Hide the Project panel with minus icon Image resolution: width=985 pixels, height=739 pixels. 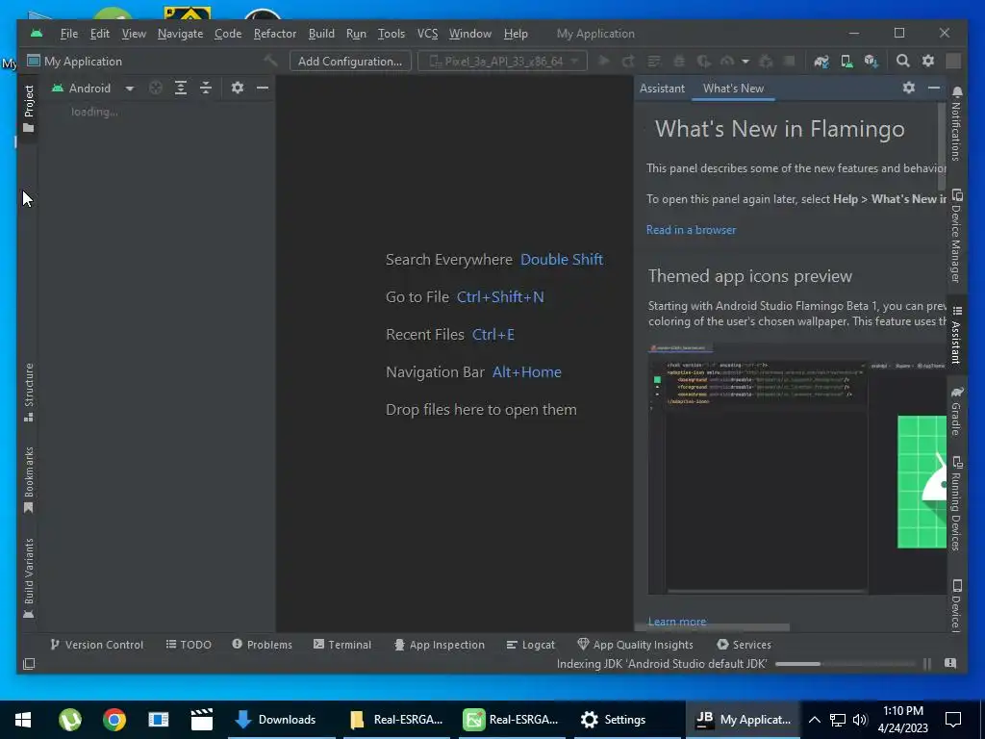(x=263, y=88)
